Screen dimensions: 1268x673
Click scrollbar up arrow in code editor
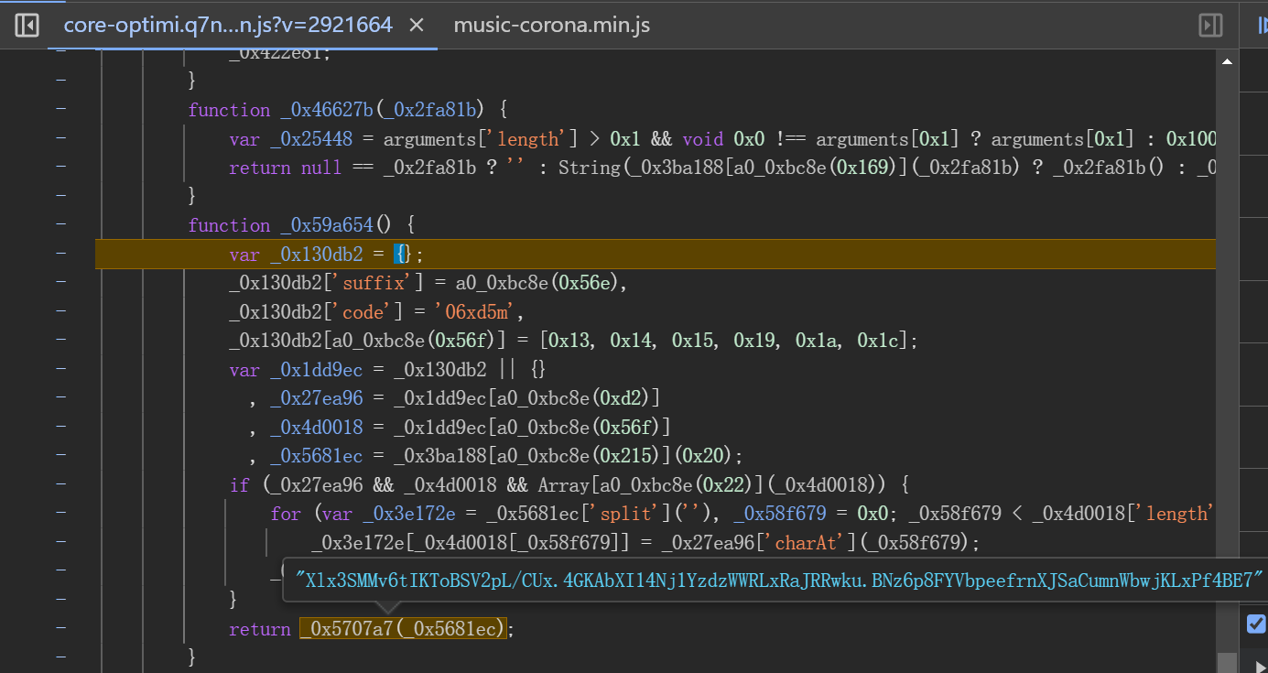[1227, 61]
